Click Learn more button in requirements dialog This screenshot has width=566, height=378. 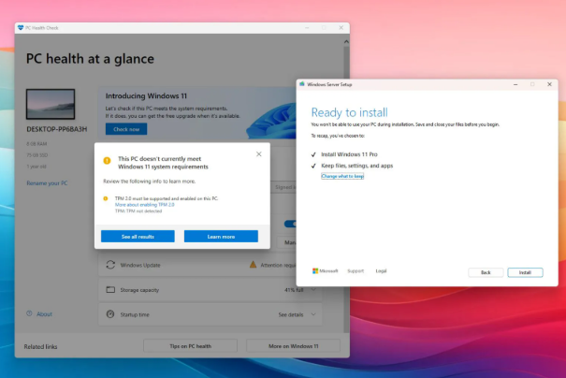coord(221,237)
